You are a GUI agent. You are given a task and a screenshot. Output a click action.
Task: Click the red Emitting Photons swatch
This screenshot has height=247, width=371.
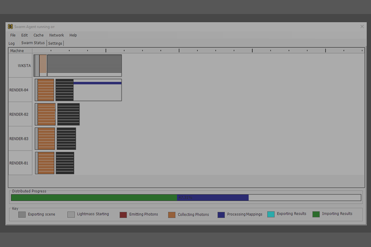[123, 214]
